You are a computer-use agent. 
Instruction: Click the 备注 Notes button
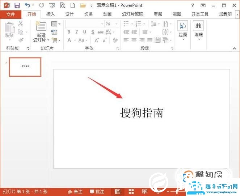tap(75, 192)
